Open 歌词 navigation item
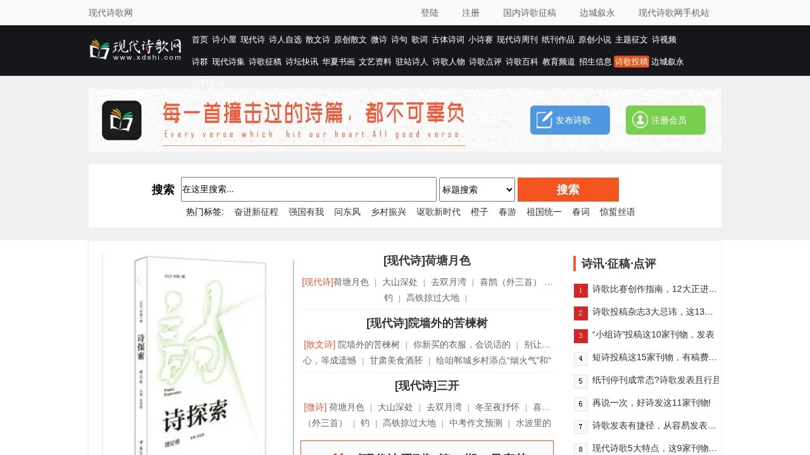The image size is (810, 455). click(x=420, y=39)
